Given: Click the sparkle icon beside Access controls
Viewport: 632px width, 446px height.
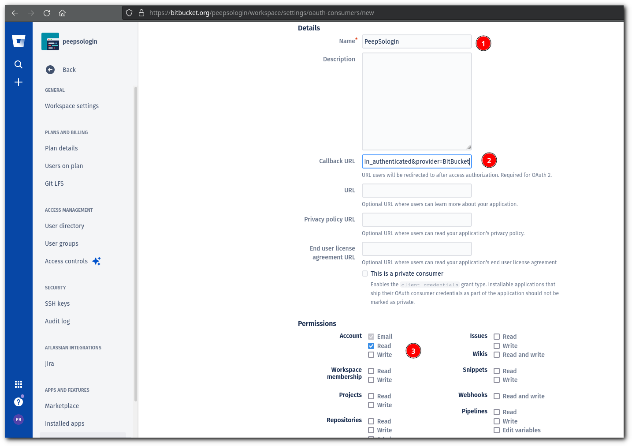Looking at the screenshot, I should 97,261.
